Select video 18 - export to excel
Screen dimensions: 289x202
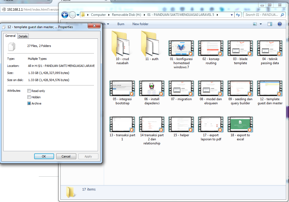pos(240,129)
